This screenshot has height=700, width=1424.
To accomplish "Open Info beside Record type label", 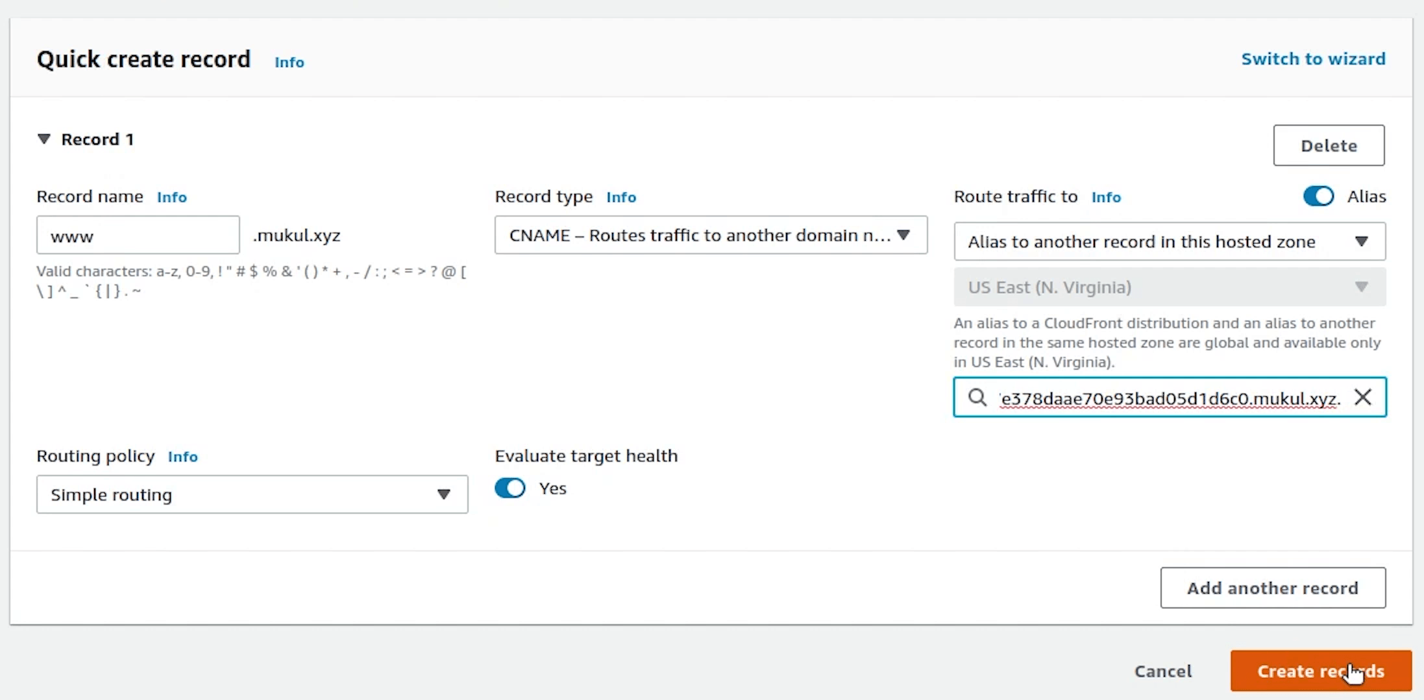I will point(620,197).
